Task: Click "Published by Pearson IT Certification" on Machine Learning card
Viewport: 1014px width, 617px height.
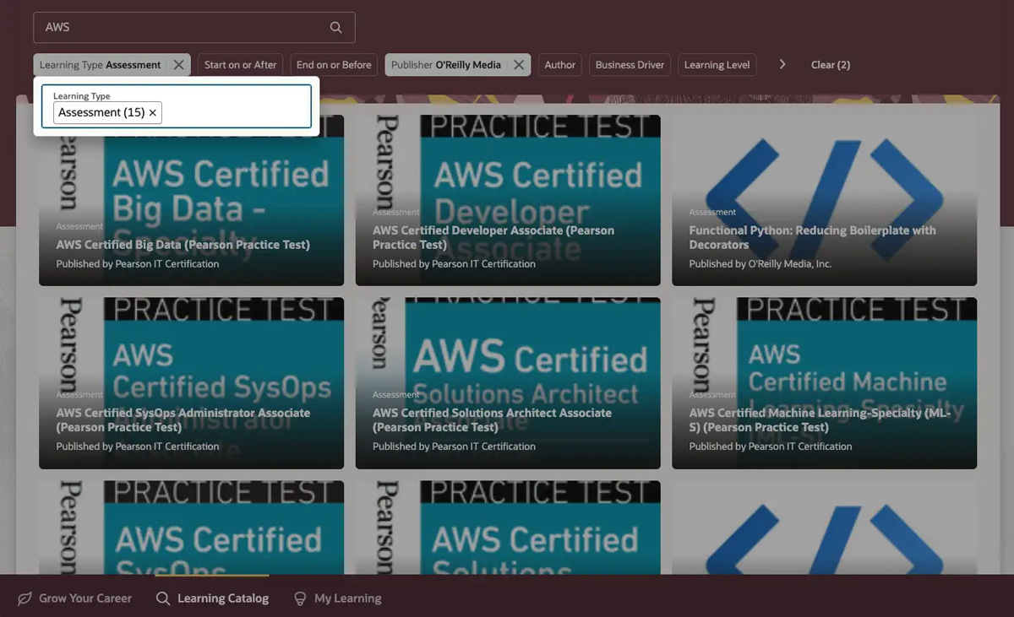Action: (x=770, y=447)
